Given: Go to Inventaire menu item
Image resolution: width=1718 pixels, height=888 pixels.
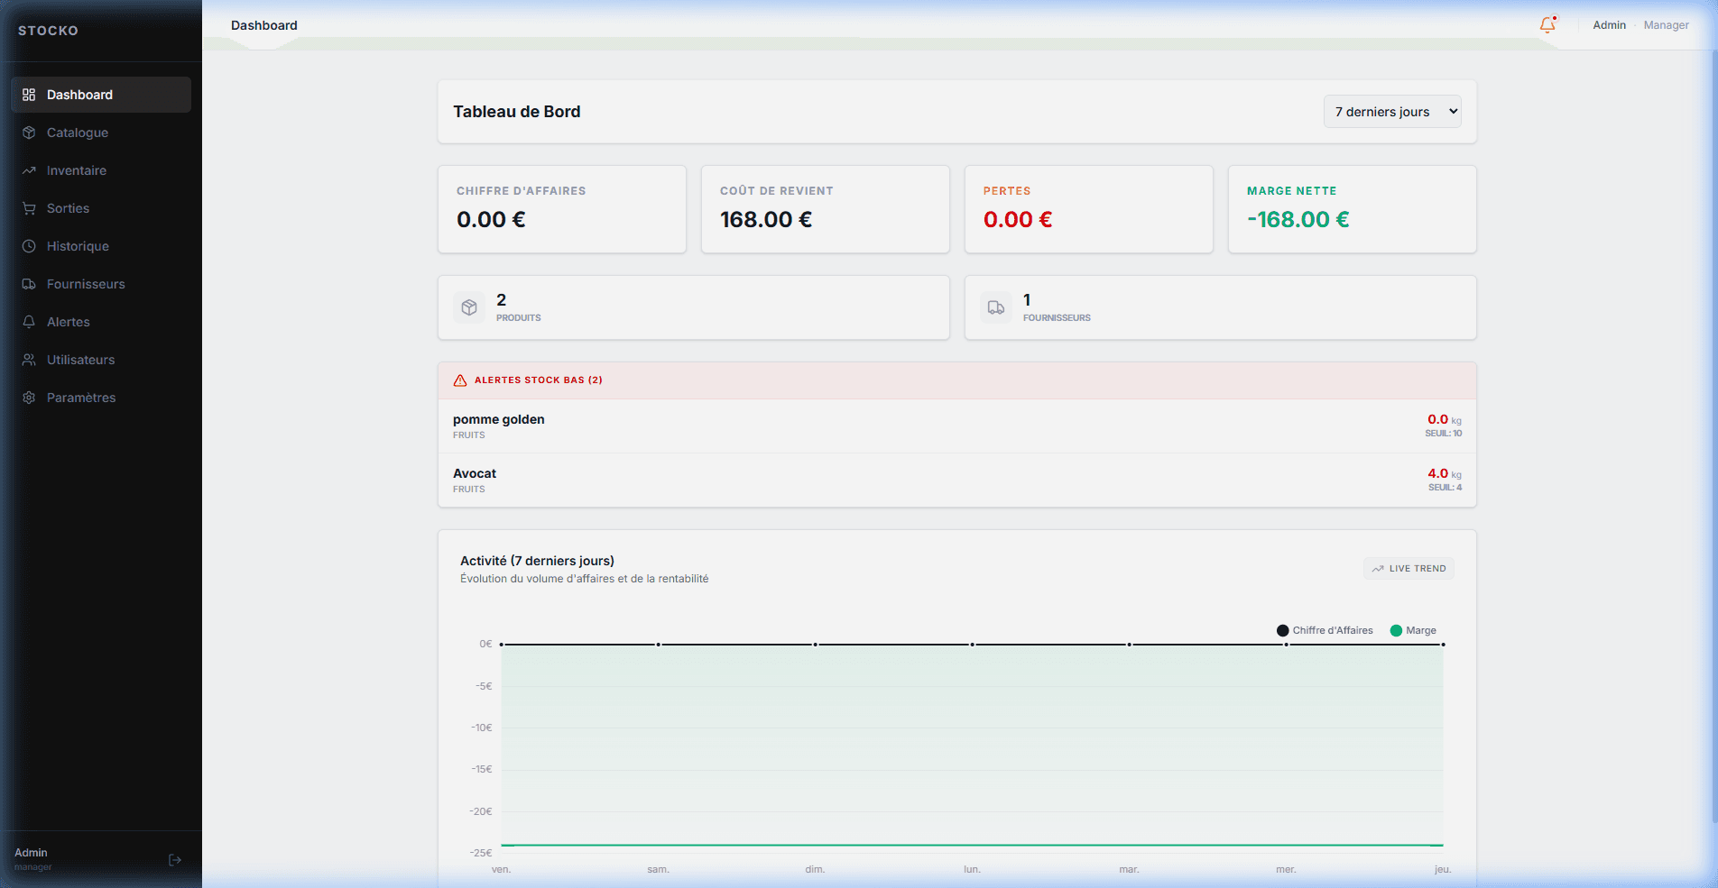Looking at the screenshot, I should (101, 170).
